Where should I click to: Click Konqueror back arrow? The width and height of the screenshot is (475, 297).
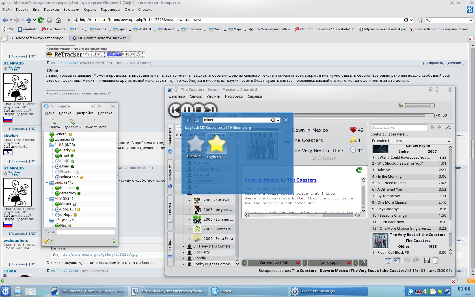click(5, 20)
